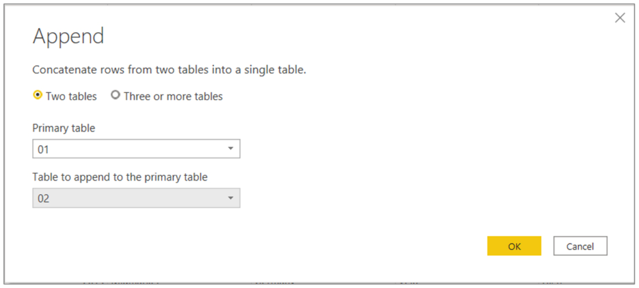The width and height of the screenshot is (639, 288).
Task: Click the value 02 in append table box
Action: [x=44, y=199]
